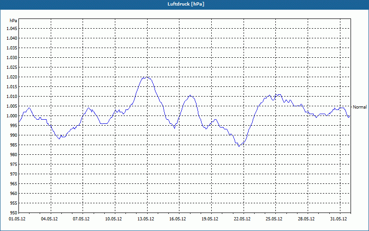This screenshot has height=231, width=369.
Task: Click the 955 axis value
Action: 14,203
